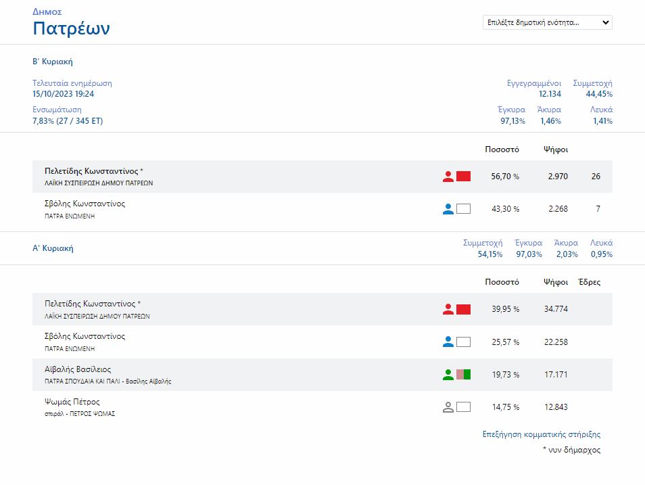The height and width of the screenshot is (485, 645).
Task: Select the Α' Κυριακή section heading
Action: pos(53,248)
